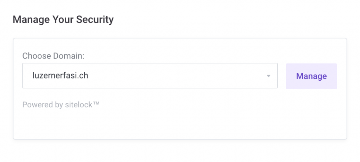Click the Powered by sitelock text

[61, 105]
